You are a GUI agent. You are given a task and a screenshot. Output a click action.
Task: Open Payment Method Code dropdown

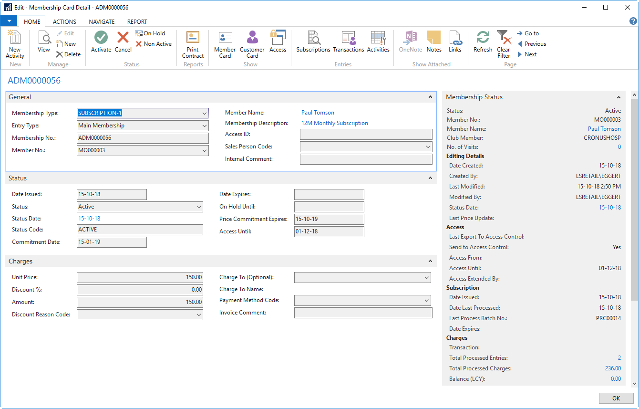[426, 301]
